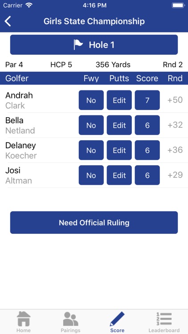This screenshot has width=188, height=334.
Task: Open the Hole 1 selector
Action: point(94,45)
